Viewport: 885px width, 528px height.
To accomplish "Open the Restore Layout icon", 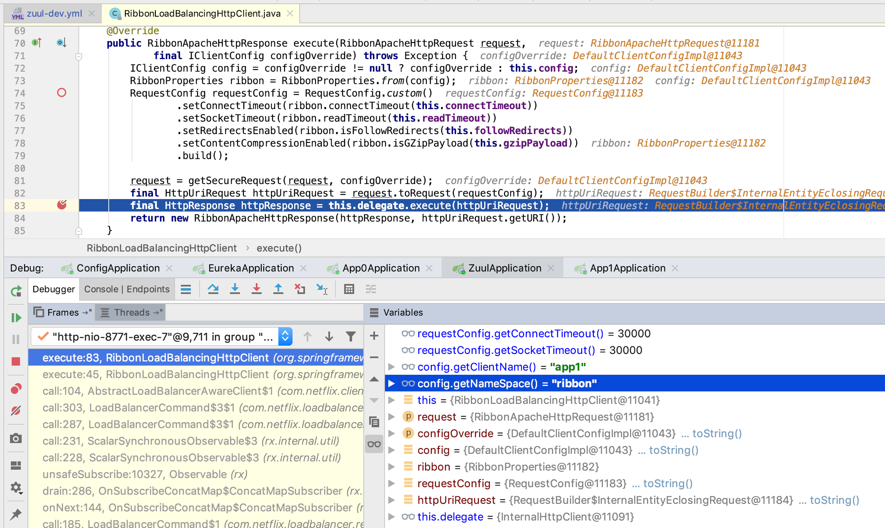I will tap(16, 465).
